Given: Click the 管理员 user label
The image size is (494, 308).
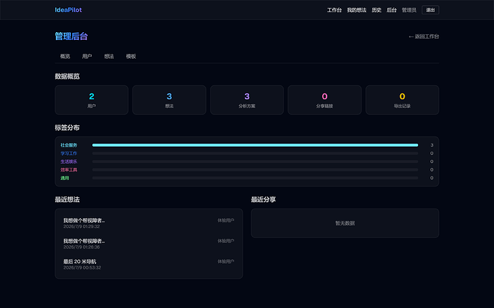Looking at the screenshot, I should [409, 10].
